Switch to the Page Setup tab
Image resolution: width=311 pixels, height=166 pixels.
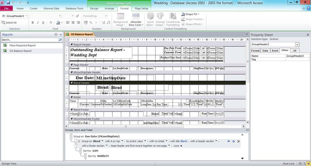point(142,9)
